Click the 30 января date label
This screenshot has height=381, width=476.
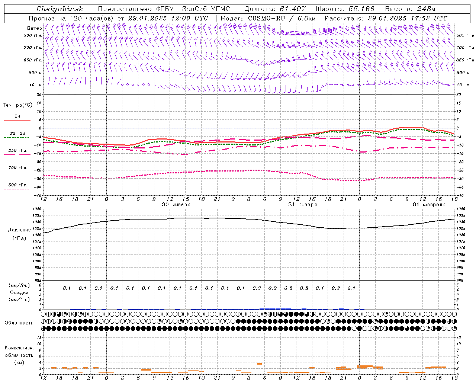coord(176,205)
